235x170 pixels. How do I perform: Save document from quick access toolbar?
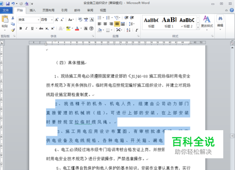[8, 3]
